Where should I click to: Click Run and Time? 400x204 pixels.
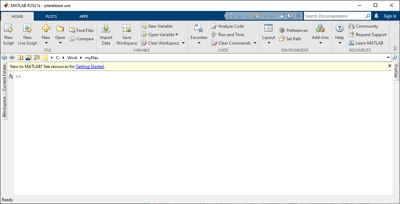pyautogui.click(x=227, y=35)
